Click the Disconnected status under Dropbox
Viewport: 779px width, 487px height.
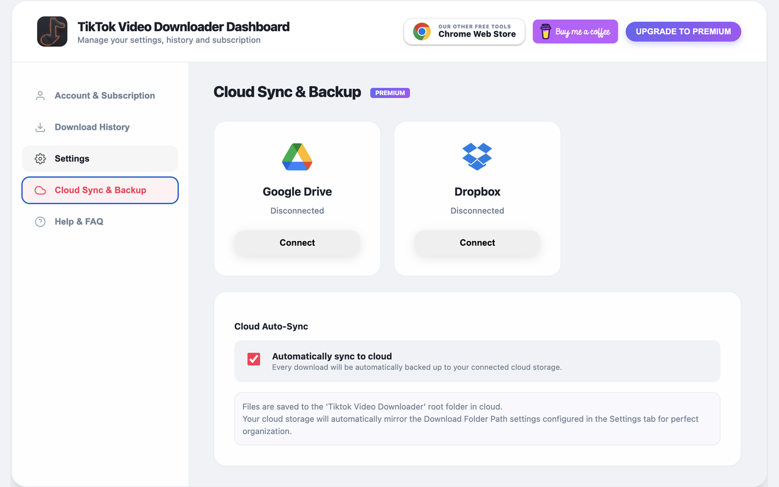click(x=477, y=211)
